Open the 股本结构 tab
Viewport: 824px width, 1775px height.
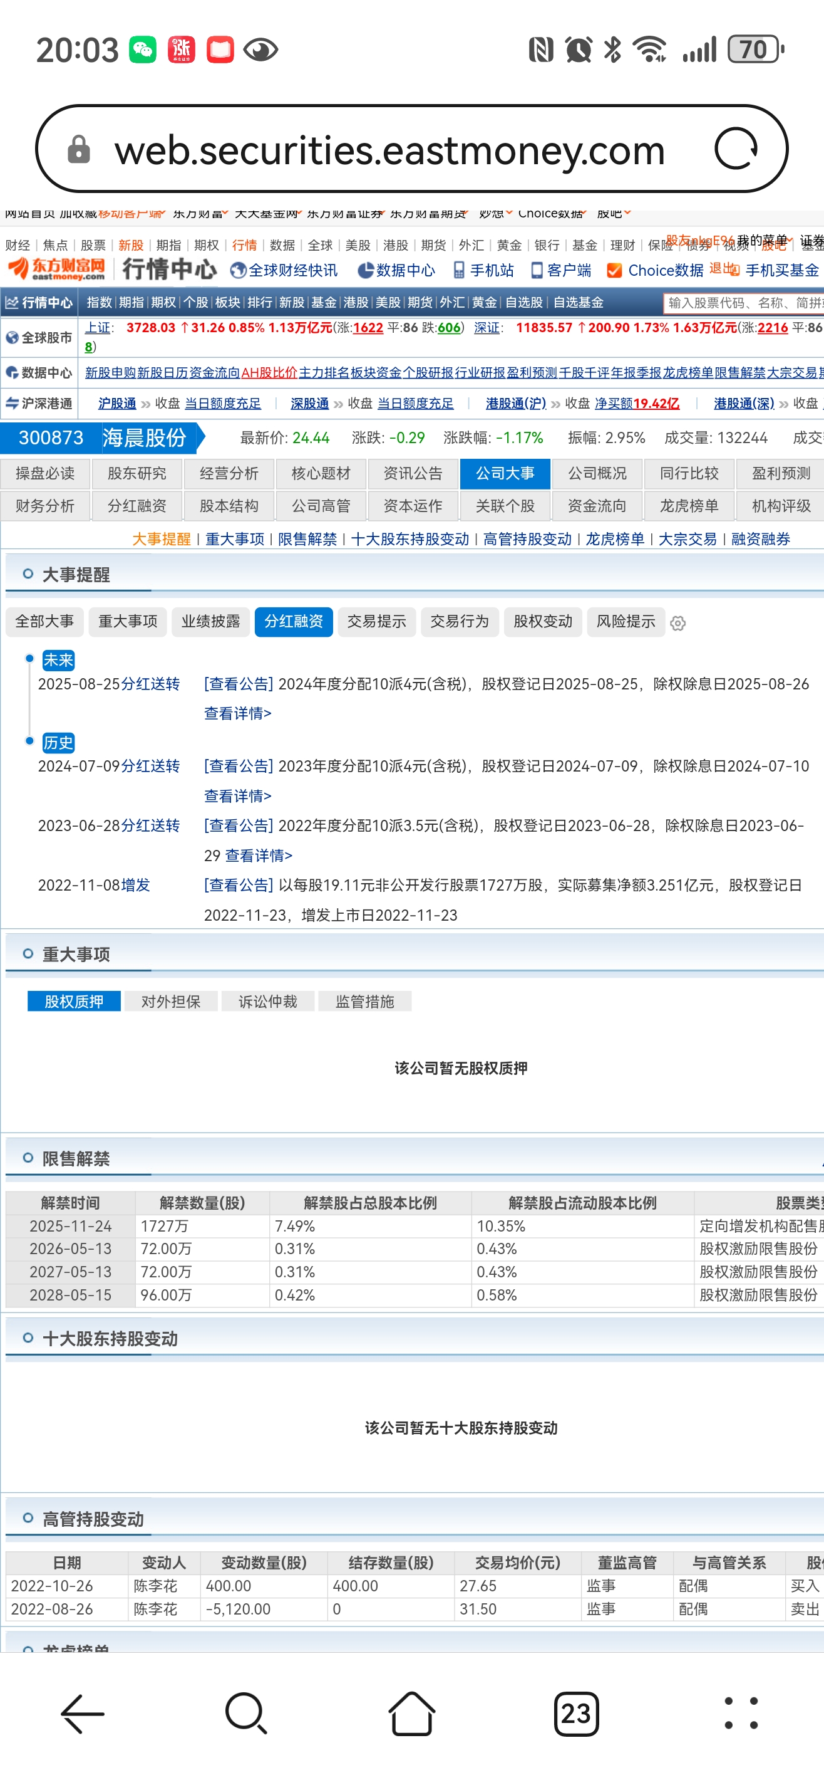click(229, 506)
